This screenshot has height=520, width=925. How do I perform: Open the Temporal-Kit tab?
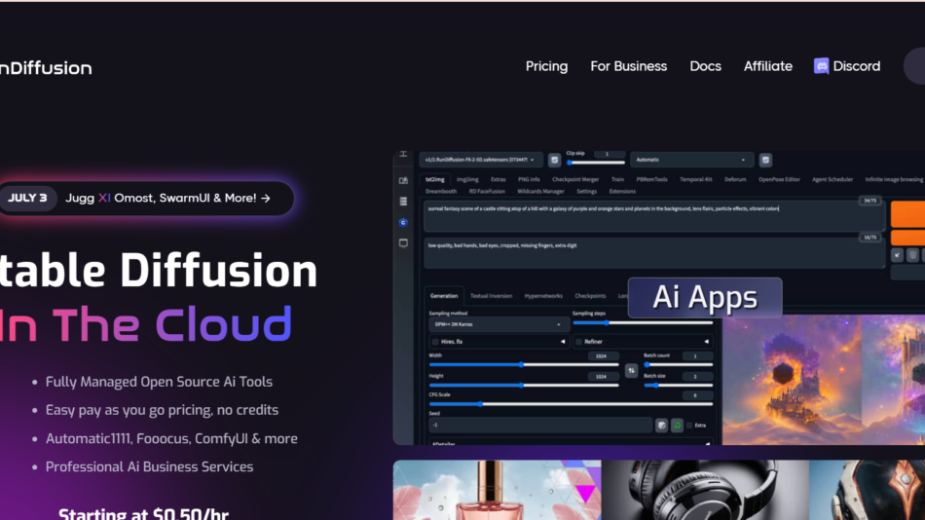click(695, 179)
